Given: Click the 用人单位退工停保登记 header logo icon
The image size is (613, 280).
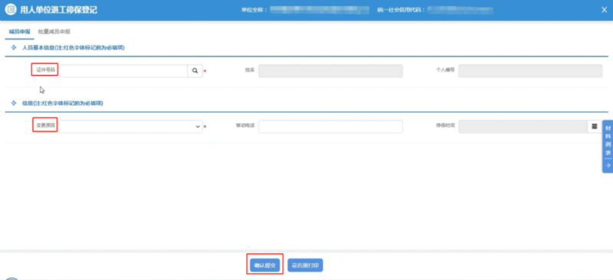Looking at the screenshot, I should [x=11, y=10].
